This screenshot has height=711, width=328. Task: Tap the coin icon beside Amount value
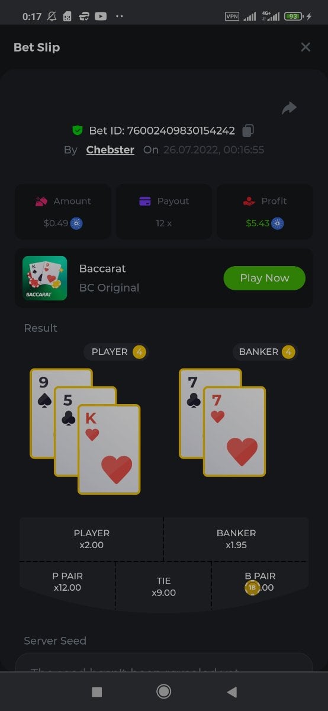[x=76, y=223]
